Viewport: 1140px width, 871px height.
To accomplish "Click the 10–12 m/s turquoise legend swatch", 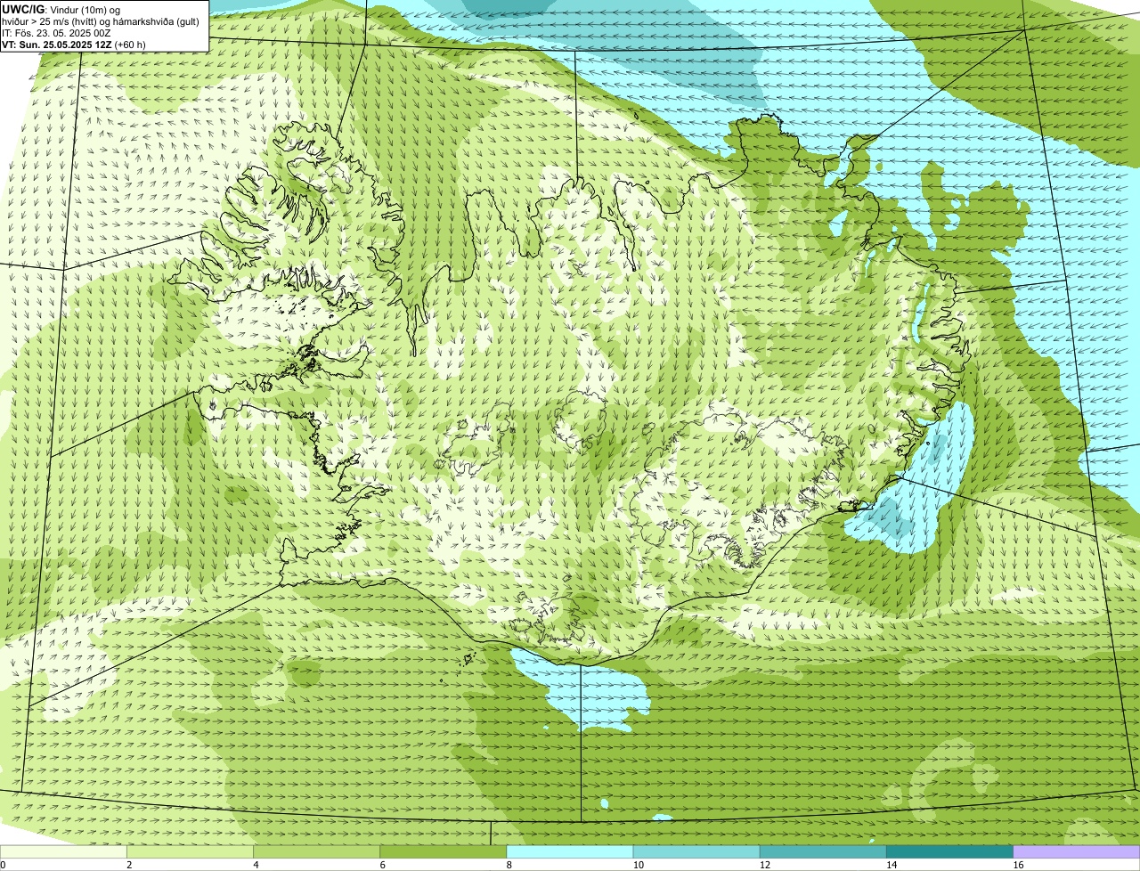I will [x=696, y=852].
